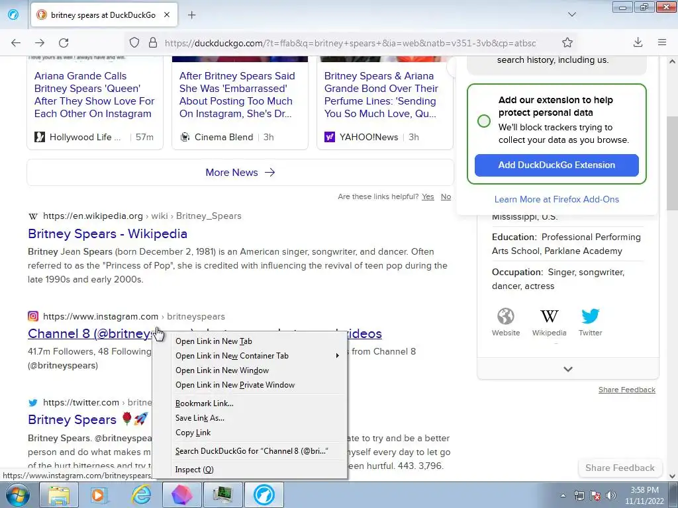This screenshot has height=508, width=678.
Task: Click the More News button
Action: coord(240,173)
